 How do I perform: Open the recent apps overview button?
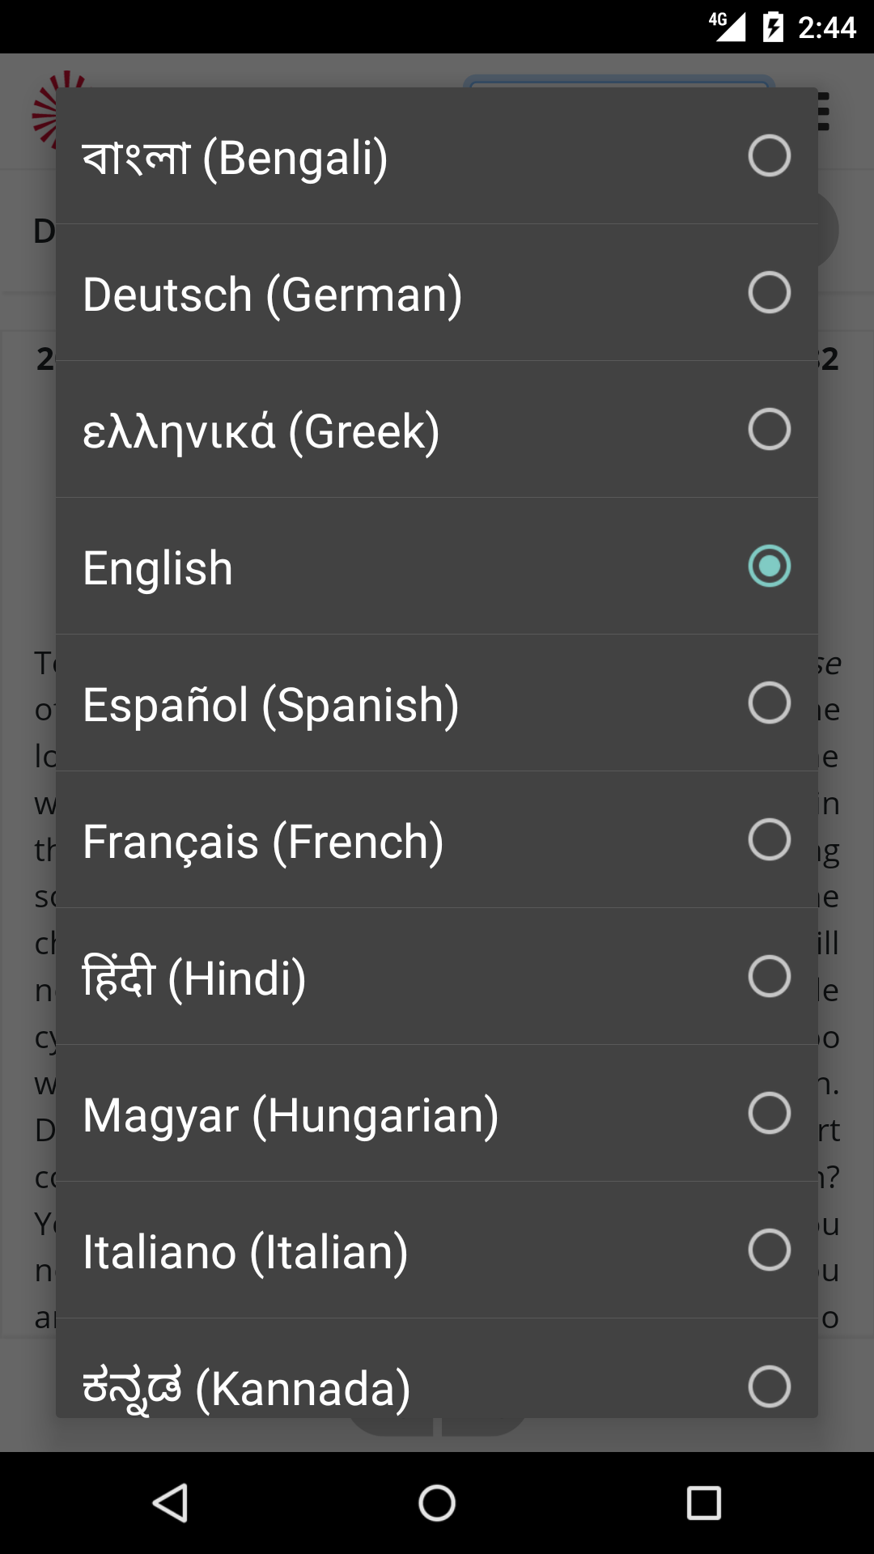703,1503
